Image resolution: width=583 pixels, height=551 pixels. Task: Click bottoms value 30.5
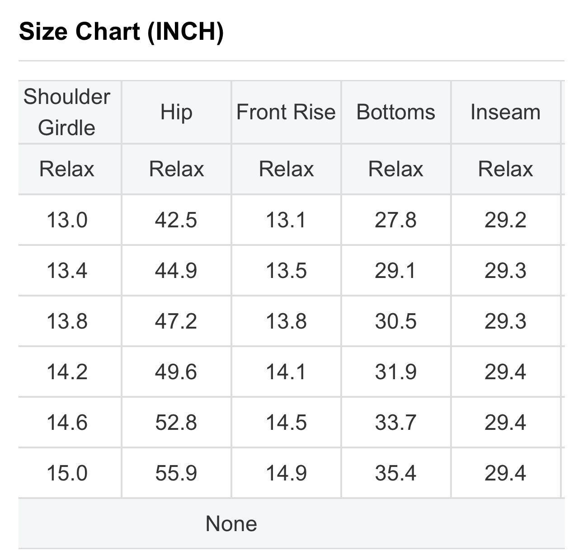396,321
